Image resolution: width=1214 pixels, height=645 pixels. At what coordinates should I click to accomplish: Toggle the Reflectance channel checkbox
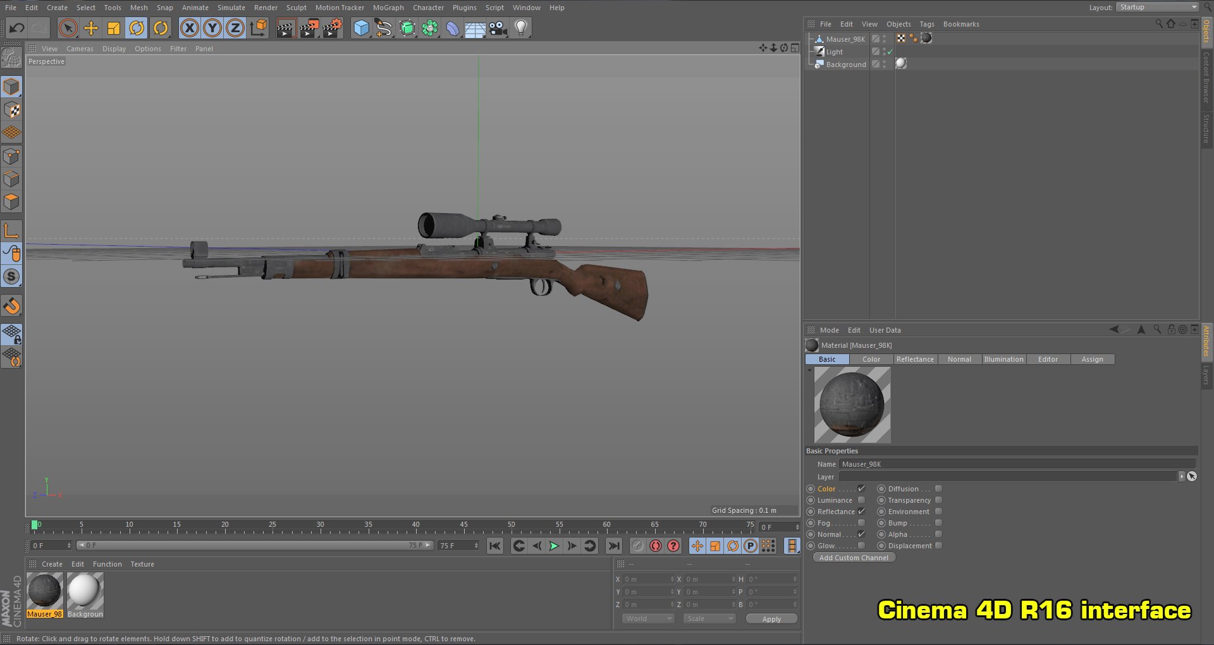tap(861, 512)
